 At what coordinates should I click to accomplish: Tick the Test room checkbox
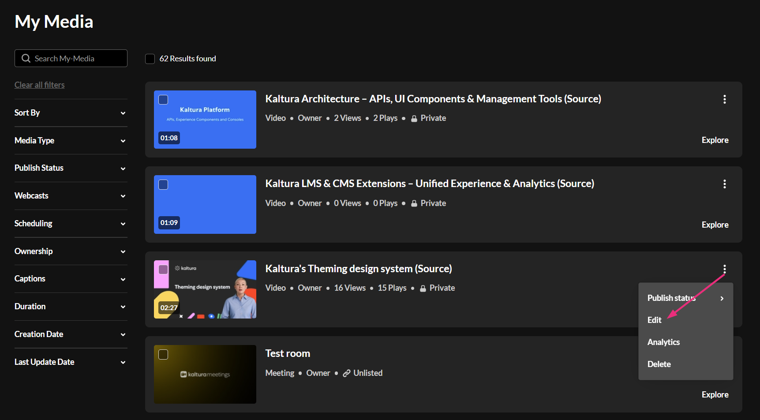pos(163,354)
